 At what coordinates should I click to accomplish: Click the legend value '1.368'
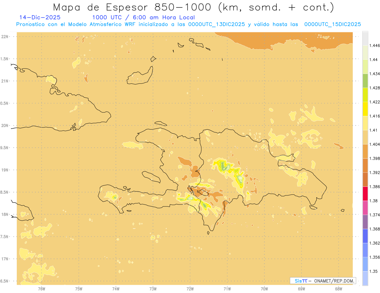[375, 229]
